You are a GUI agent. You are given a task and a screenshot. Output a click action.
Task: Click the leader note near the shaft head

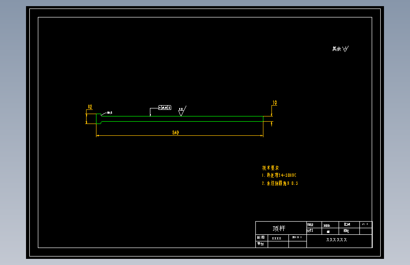pos(110,113)
